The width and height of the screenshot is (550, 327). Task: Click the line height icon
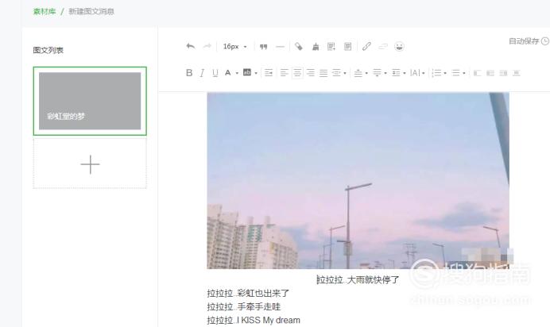pyautogui.click(x=396, y=73)
